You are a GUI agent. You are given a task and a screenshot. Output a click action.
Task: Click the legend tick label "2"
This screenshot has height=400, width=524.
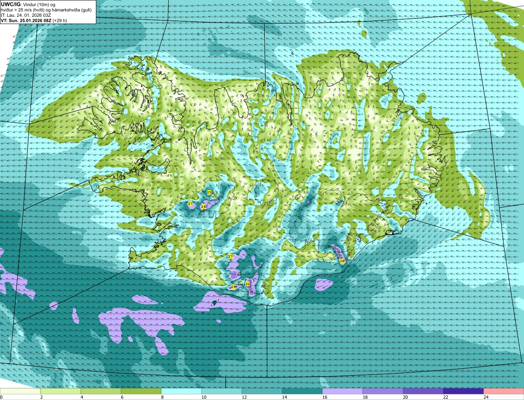(x=41, y=397)
